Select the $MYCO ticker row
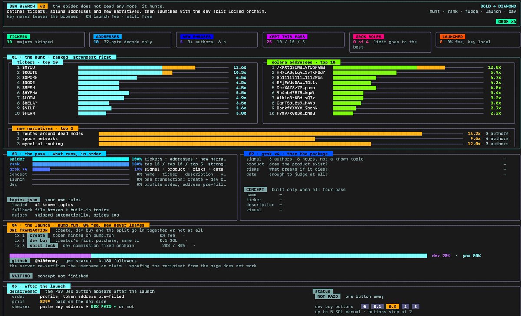The height and width of the screenshot is (316, 521). coord(130,68)
